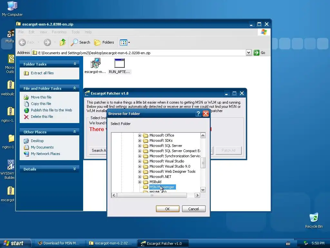Select the Microsoft.NET folder
This screenshot has width=330, height=248.
(x=160, y=177)
